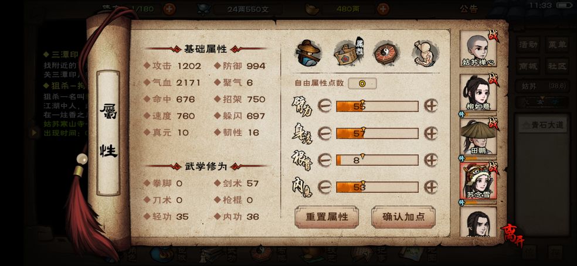577x266 pixels.
Task: Tap the plus icon beside 480两
Action: coord(383,9)
